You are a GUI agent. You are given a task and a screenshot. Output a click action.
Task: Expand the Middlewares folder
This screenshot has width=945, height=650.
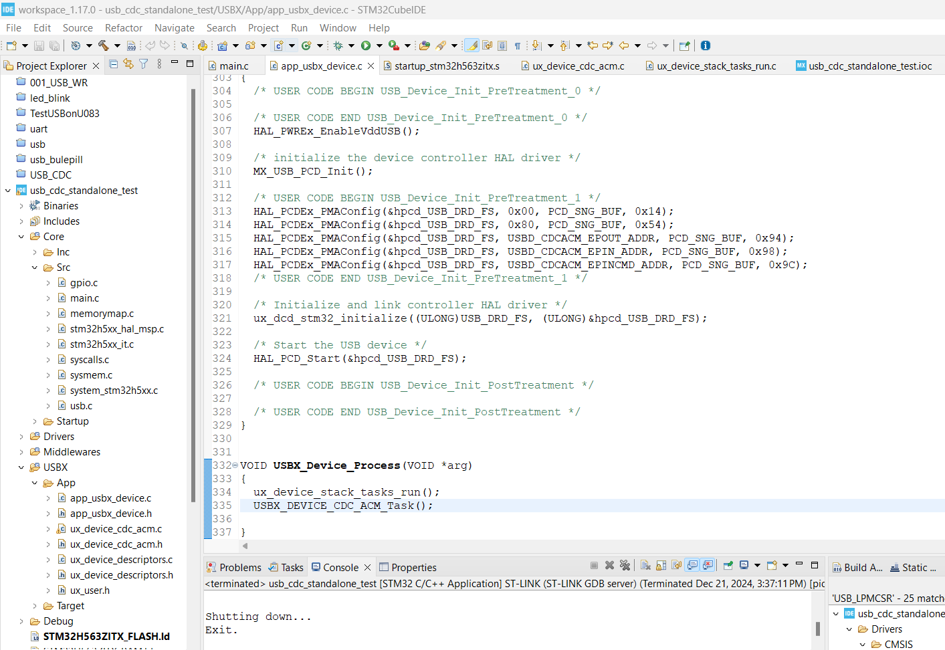21,451
